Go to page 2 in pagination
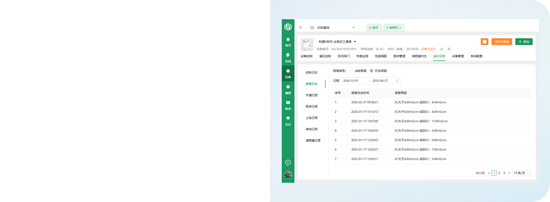550x202 pixels. pos(499,173)
